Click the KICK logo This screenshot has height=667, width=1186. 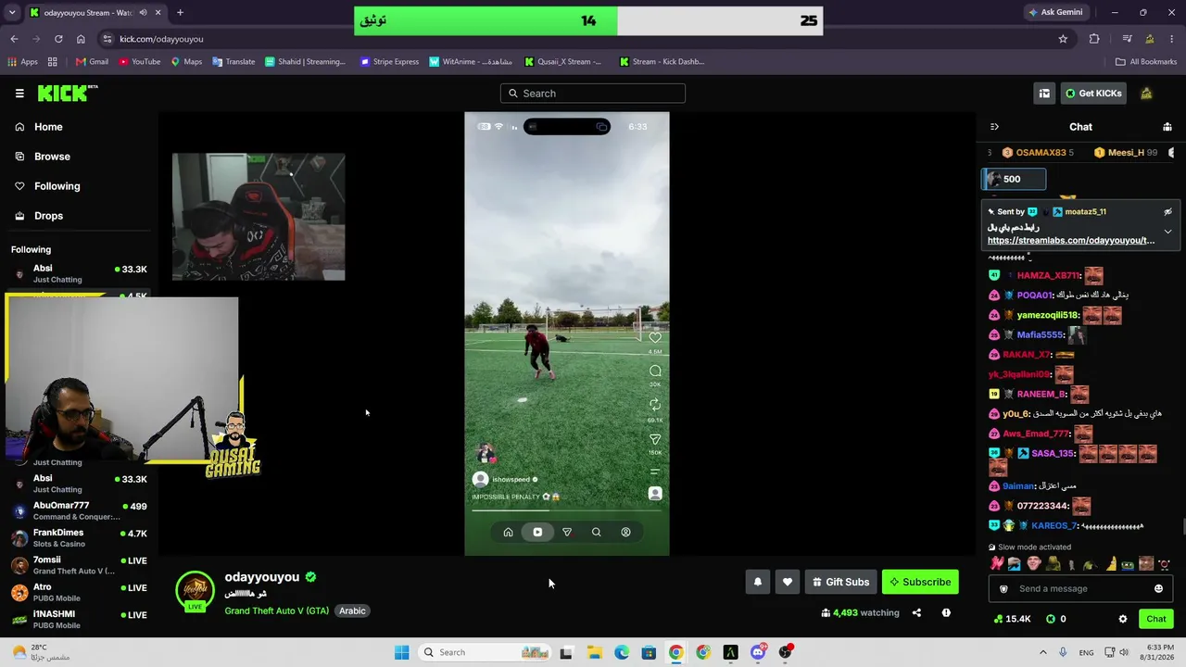coord(67,93)
